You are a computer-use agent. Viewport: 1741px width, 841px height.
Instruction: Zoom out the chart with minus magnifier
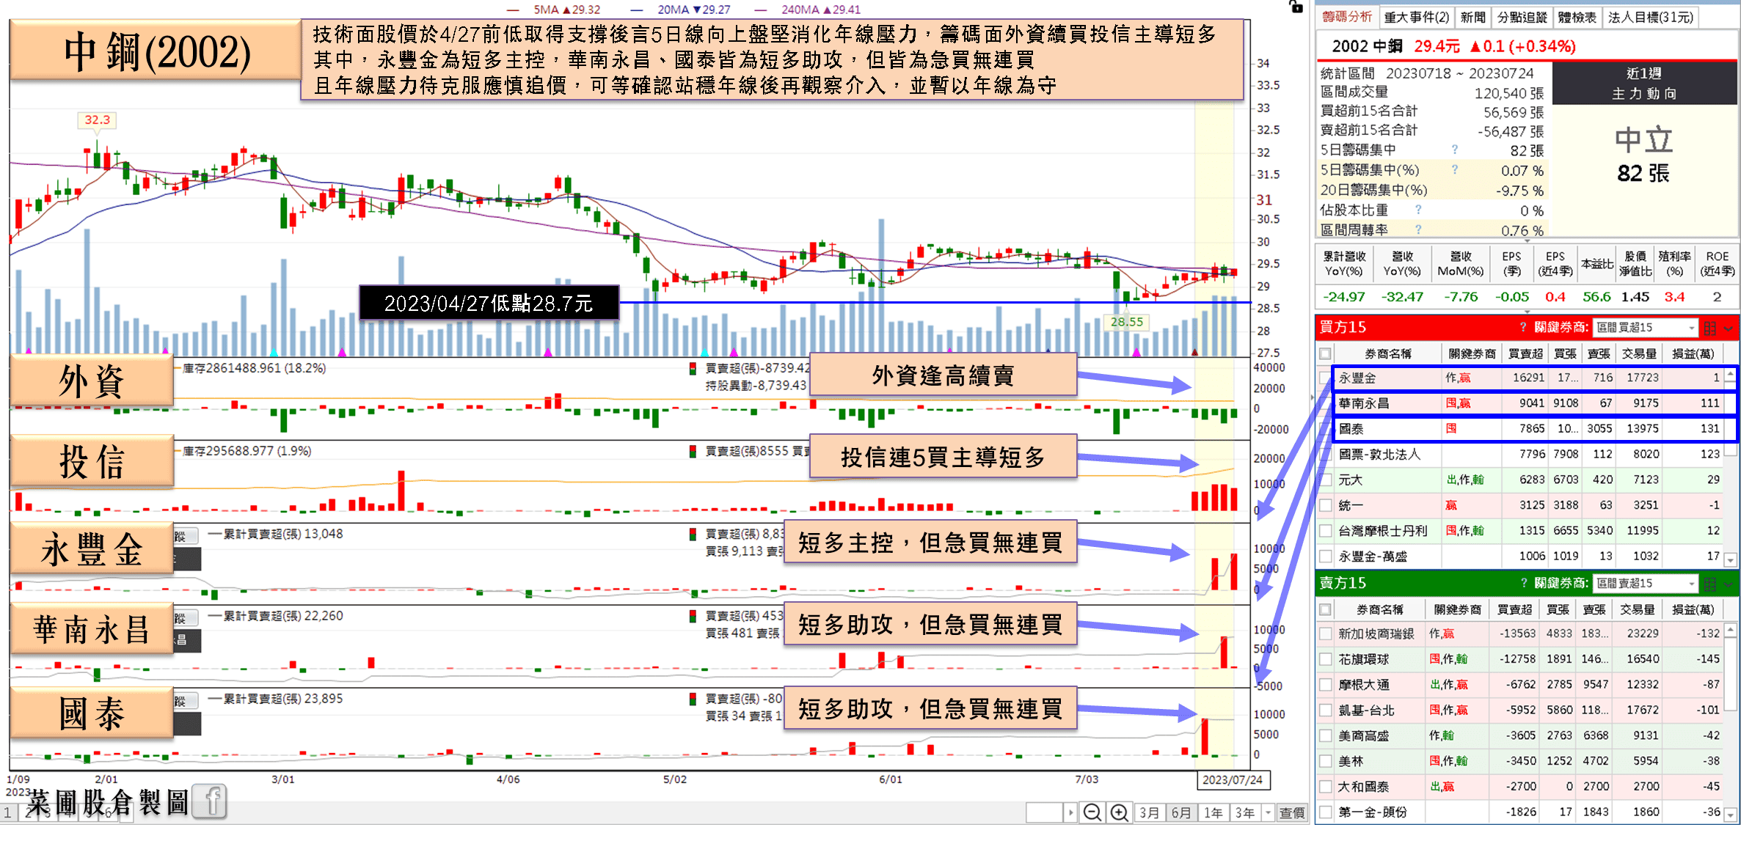[x=1092, y=812]
